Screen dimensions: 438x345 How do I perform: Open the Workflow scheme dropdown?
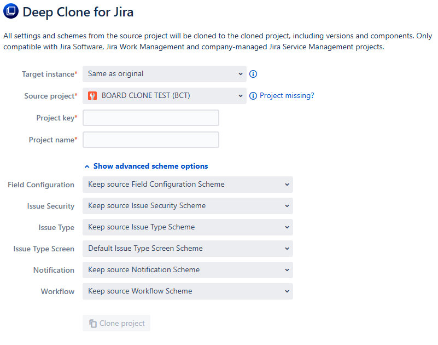[188, 291]
